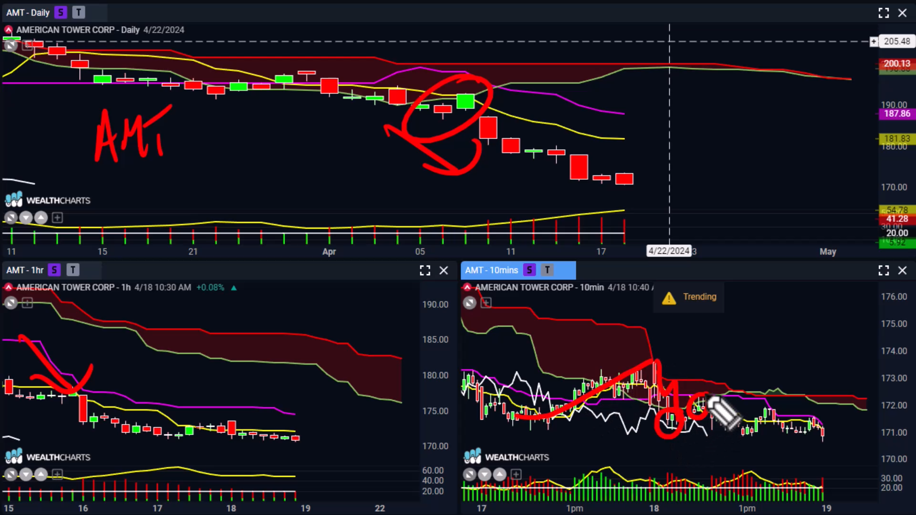Toggle visibility of 10min lower indicator pane

point(469,474)
